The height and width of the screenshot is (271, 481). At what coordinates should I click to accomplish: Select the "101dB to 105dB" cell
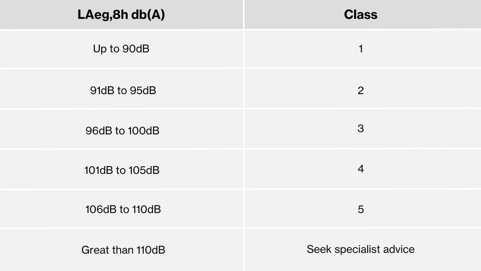pos(122,170)
